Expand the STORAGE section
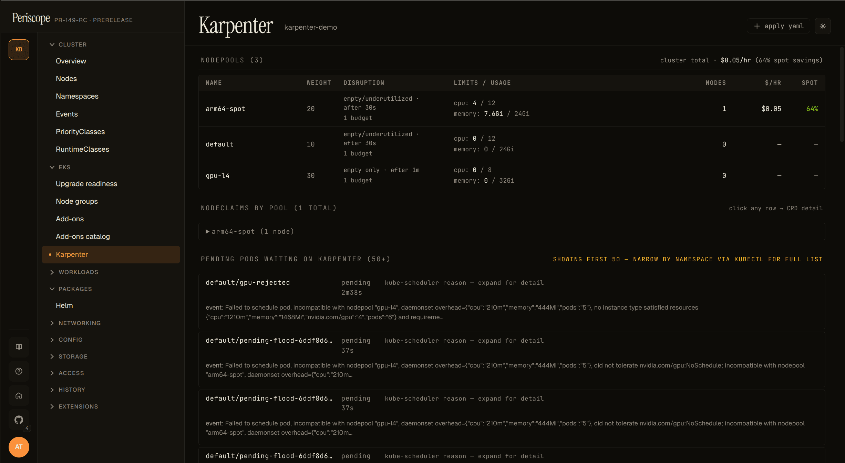The image size is (845, 463). [x=69, y=356]
